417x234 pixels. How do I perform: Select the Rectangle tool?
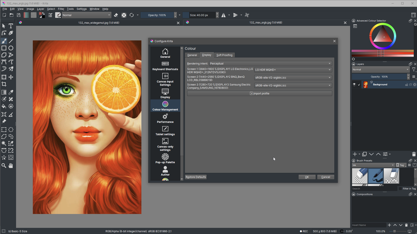[4, 48]
